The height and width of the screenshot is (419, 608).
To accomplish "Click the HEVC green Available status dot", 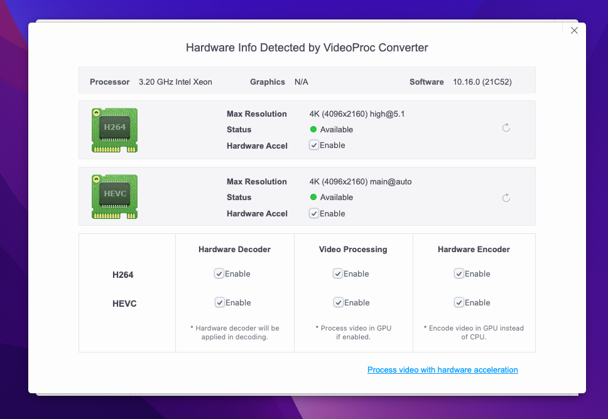I will 313,197.
